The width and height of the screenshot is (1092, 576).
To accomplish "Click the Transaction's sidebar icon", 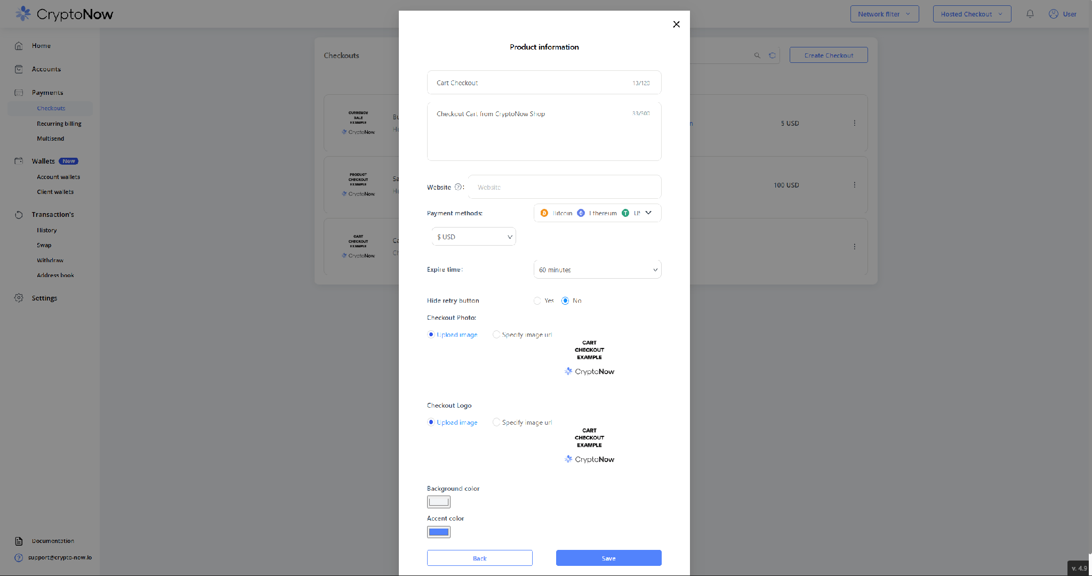I will point(19,215).
